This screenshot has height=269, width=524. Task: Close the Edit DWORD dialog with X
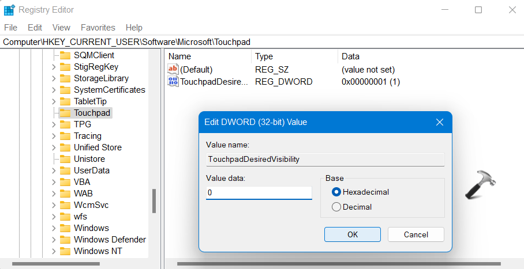(440, 122)
